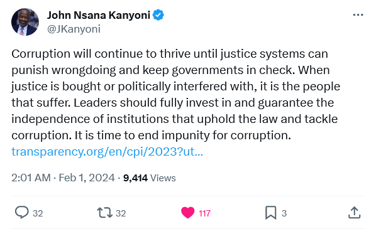Click the @JKanyoni handle
Screen dimensions: 376x229
(x=74, y=29)
